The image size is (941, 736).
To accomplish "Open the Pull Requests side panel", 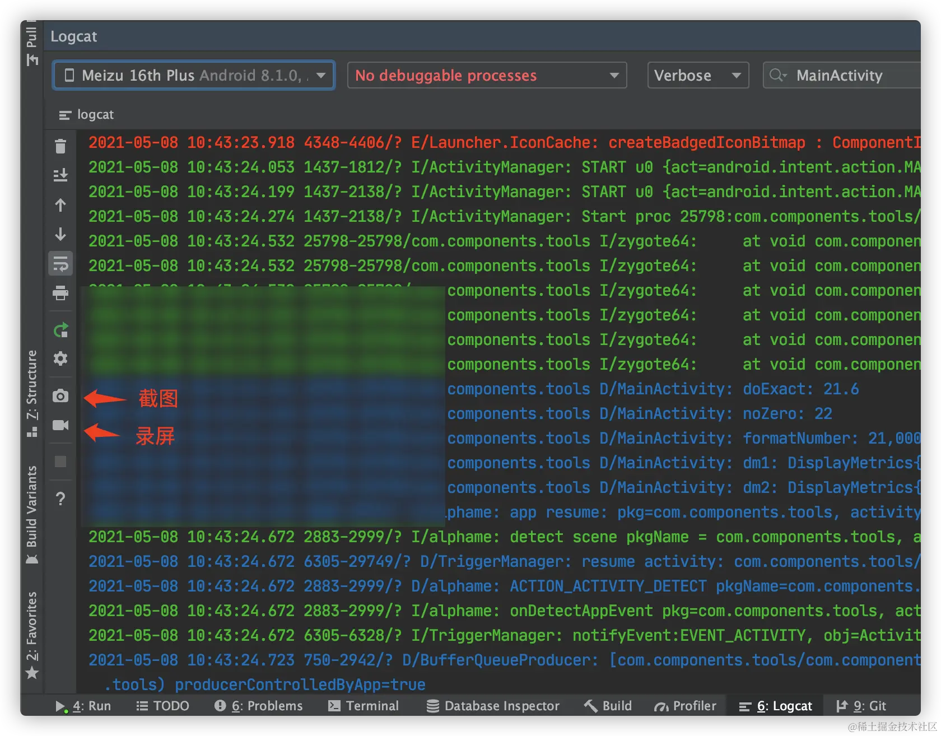I will (32, 44).
